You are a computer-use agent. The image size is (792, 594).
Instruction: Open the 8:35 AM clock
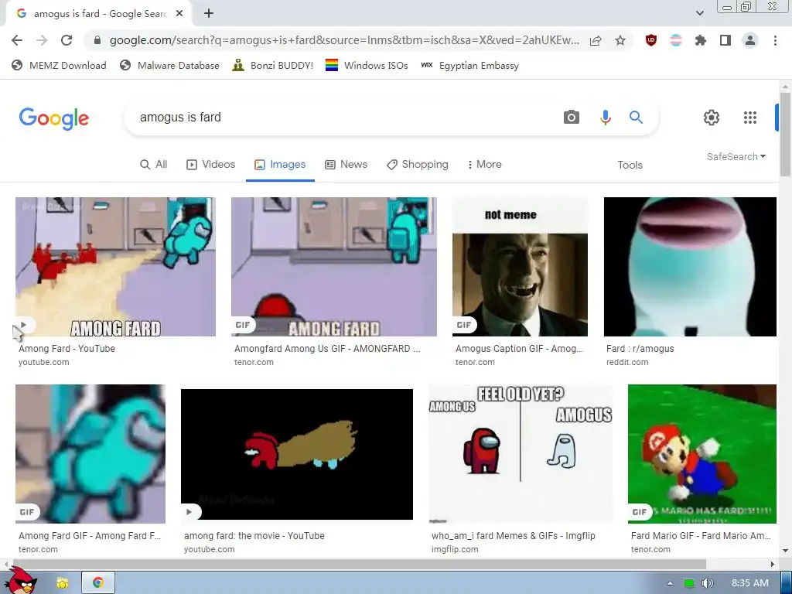(749, 583)
